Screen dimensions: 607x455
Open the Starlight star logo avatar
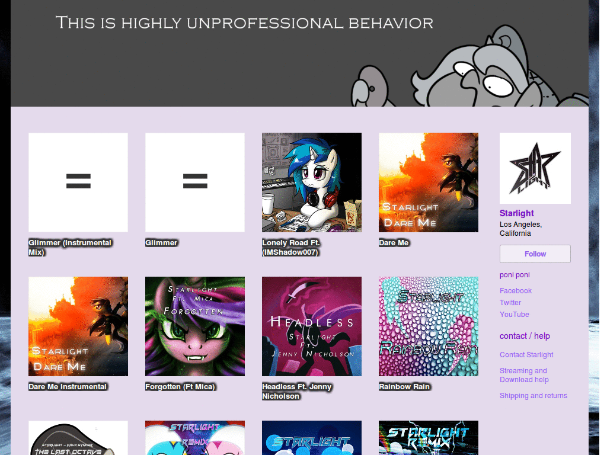coord(535,168)
